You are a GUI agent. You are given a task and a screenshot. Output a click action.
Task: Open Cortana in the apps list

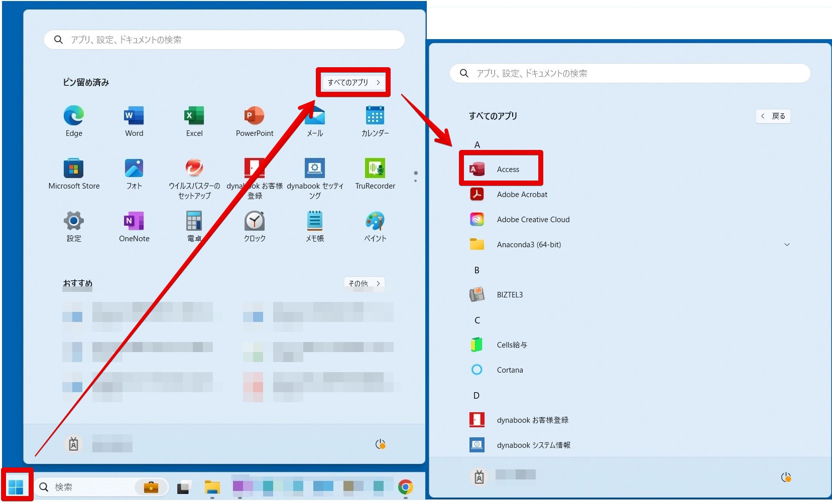(x=630, y=370)
